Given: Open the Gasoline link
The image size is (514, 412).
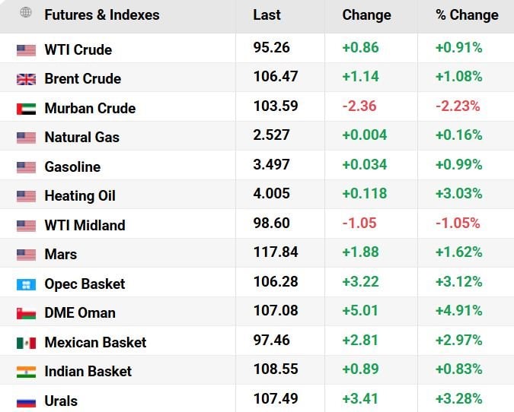Looking at the screenshot, I should coord(72,167).
